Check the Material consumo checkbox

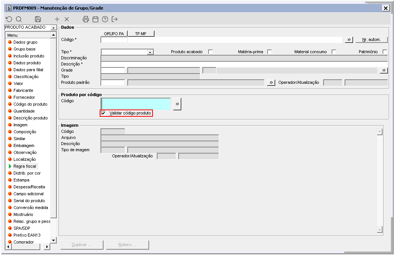(334, 52)
